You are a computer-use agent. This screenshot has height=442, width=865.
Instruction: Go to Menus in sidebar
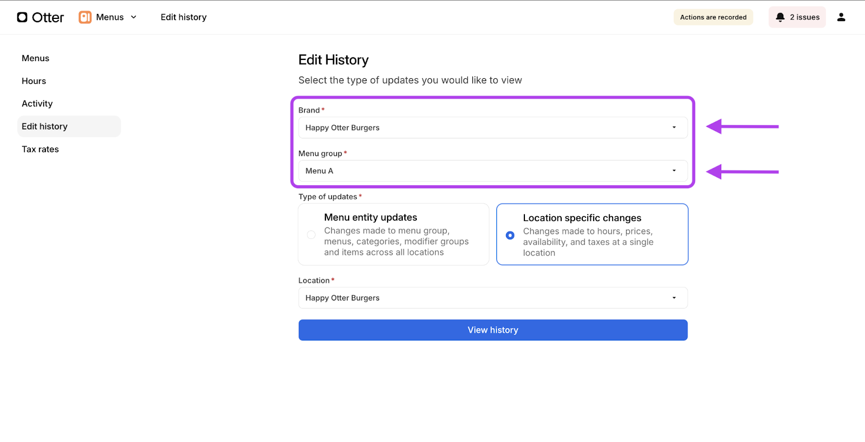point(36,58)
